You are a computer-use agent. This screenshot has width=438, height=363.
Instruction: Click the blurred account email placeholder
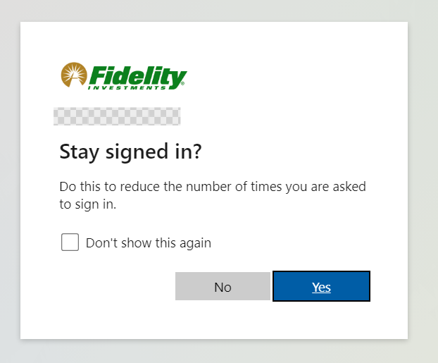click(117, 116)
